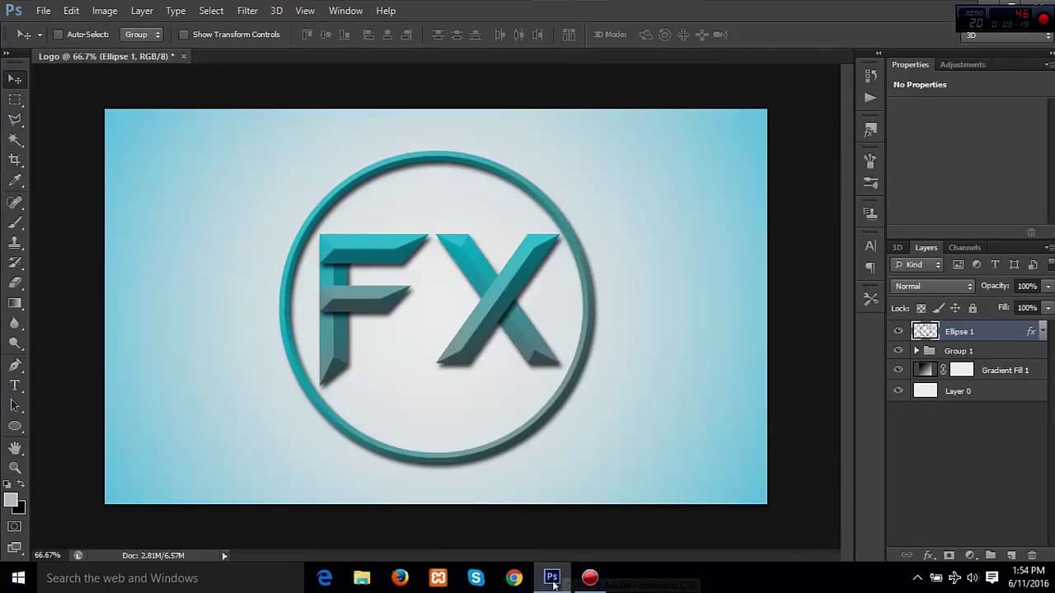Click the foreground color swatch

point(12,500)
